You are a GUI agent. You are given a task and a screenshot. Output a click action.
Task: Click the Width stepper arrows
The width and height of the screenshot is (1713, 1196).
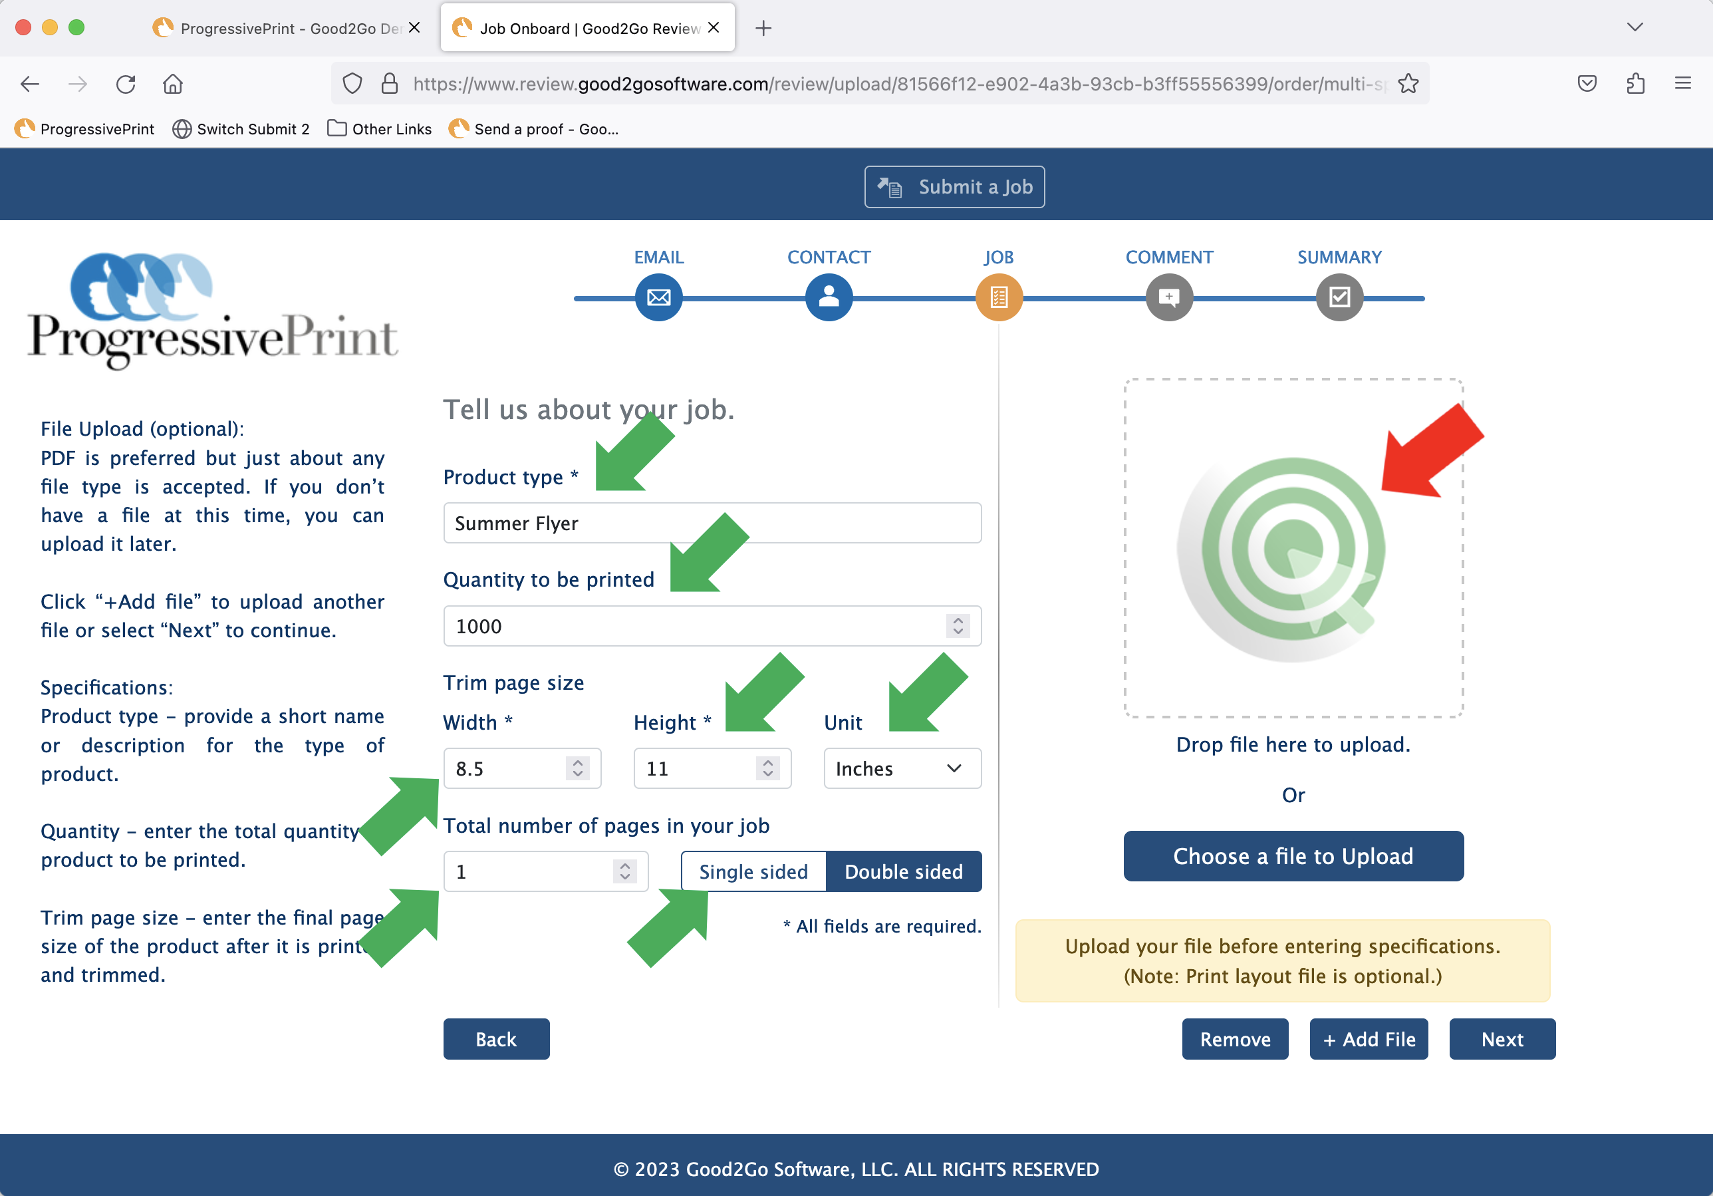tap(577, 768)
